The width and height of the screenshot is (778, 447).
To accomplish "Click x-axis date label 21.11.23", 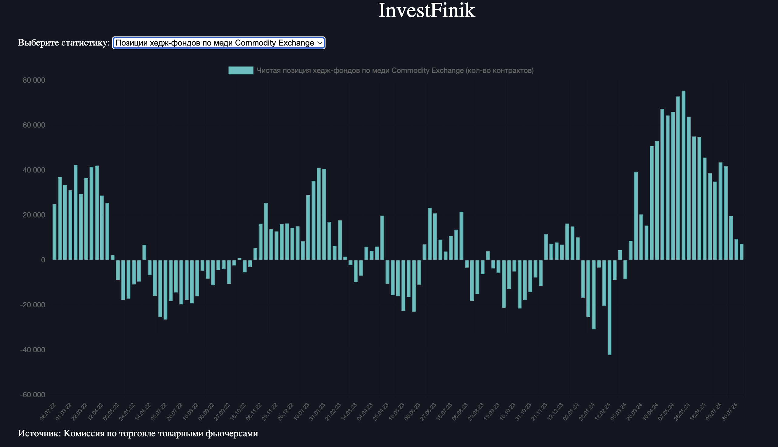I will 539,412.
